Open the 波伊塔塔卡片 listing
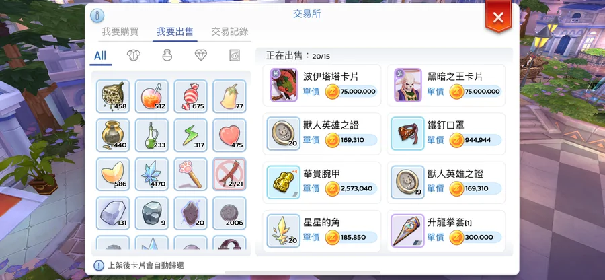The width and height of the screenshot is (605, 280). pyautogui.click(x=322, y=85)
